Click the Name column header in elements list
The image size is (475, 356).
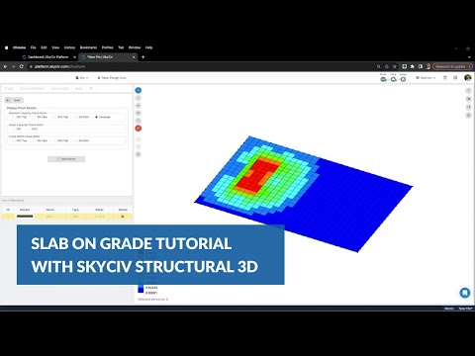pyautogui.click(x=50, y=210)
